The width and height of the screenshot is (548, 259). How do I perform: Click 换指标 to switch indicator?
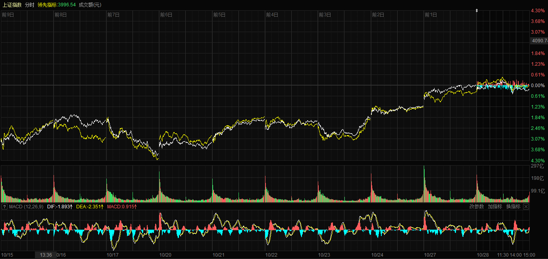coord(513,207)
